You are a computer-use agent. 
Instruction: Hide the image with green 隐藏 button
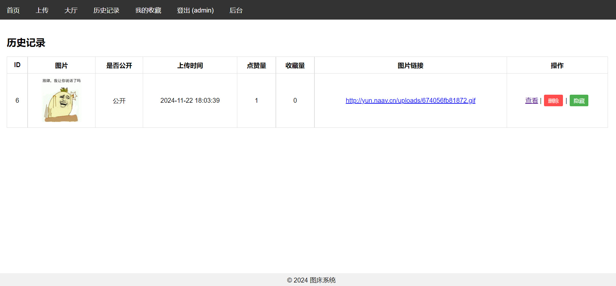tap(579, 101)
